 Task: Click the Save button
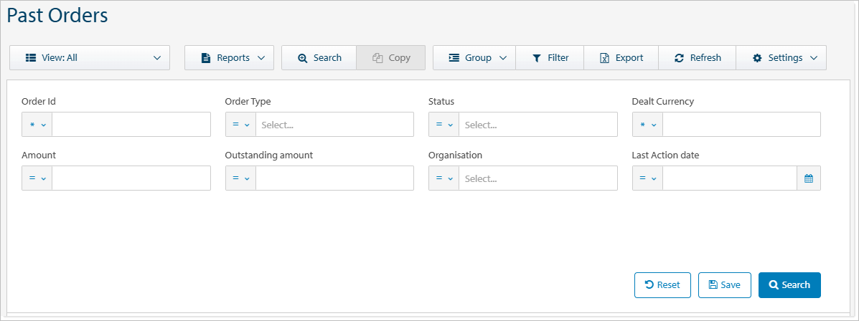tap(725, 285)
